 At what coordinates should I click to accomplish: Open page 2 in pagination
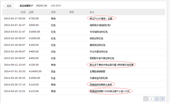tap(157, 99)
